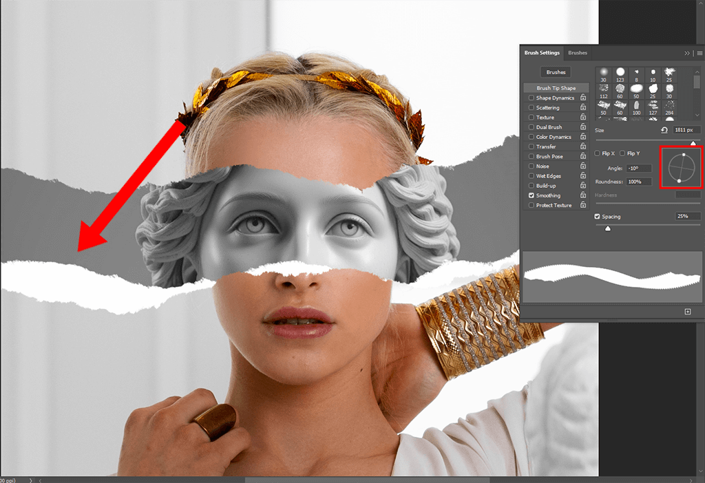Toggle the lock icon beside Build-up

point(583,186)
